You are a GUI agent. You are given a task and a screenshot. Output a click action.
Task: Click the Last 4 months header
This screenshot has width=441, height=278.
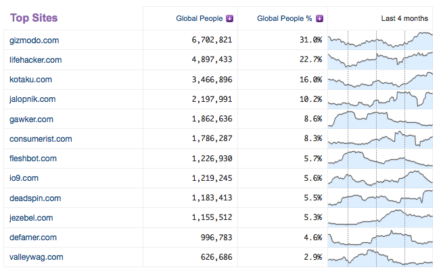click(404, 18)
